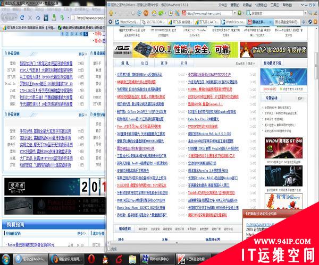Open the Maxthon search box dropdown arrow
Screen dimensions: 319x265
[305, 13]
